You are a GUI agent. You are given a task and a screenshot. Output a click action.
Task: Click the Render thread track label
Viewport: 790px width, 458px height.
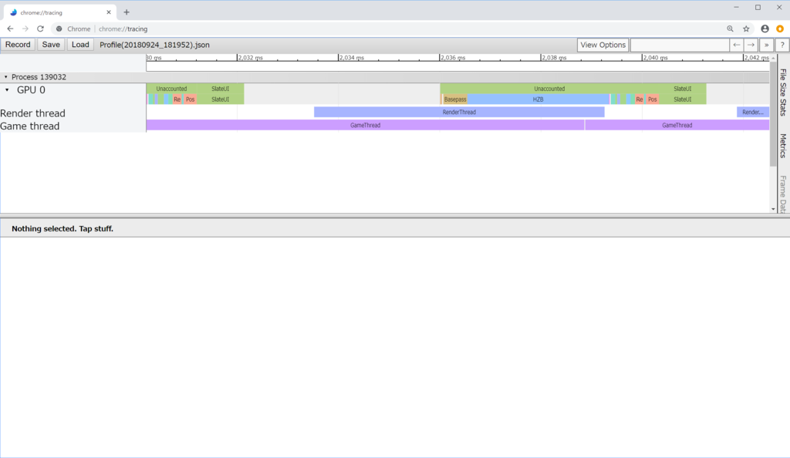tap(32, 113)
